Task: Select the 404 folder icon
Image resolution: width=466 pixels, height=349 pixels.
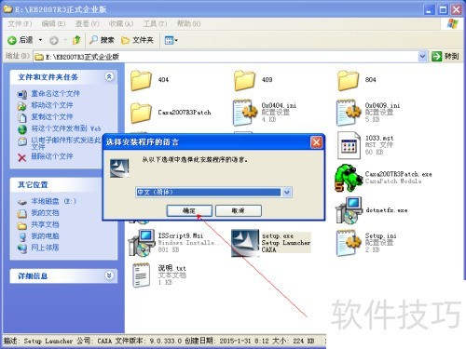Action: 141,80
